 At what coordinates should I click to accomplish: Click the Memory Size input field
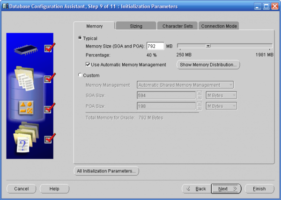coord(155,46)
